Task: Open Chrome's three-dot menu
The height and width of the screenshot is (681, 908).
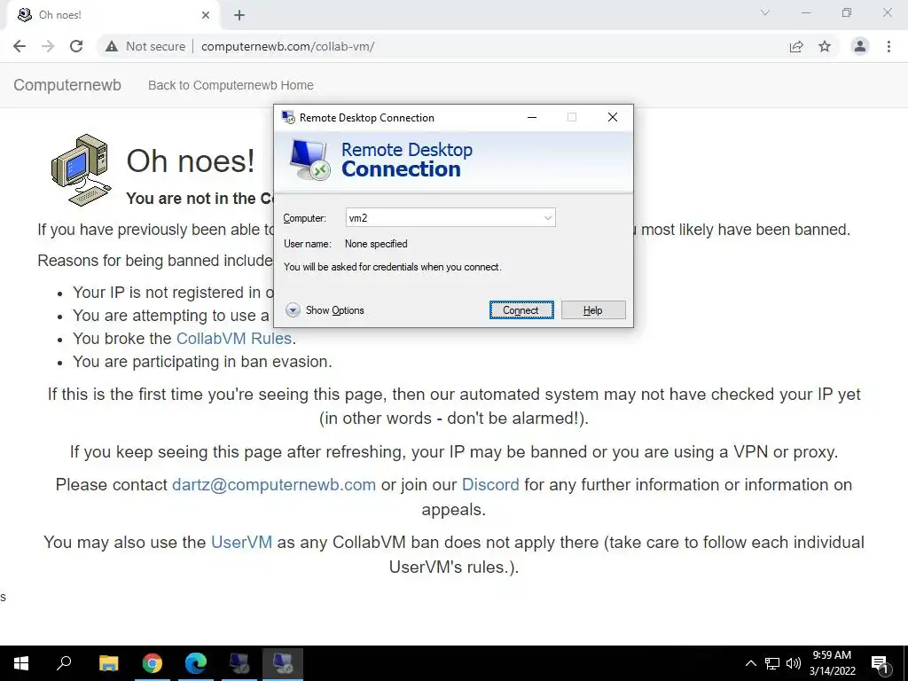Action: click(x=888, y=46)
